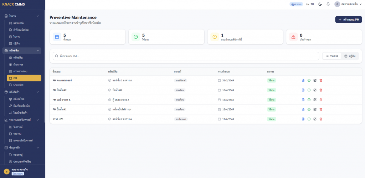This screenshot has width=365, height=178.
Task: Click the ครบกำหนดสัปดาห์นี้ summary card
Action: (245, 37)
